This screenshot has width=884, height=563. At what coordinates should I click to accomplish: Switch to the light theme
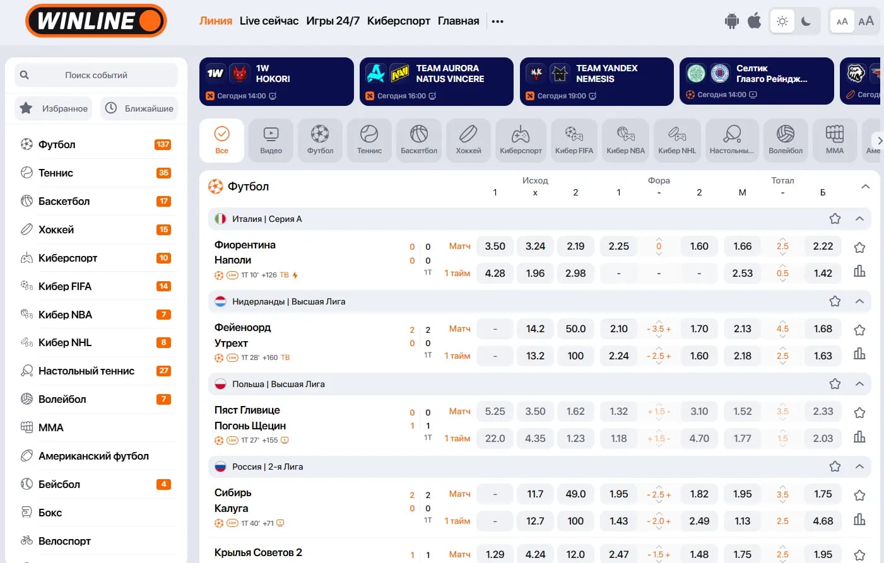(782, 21)
